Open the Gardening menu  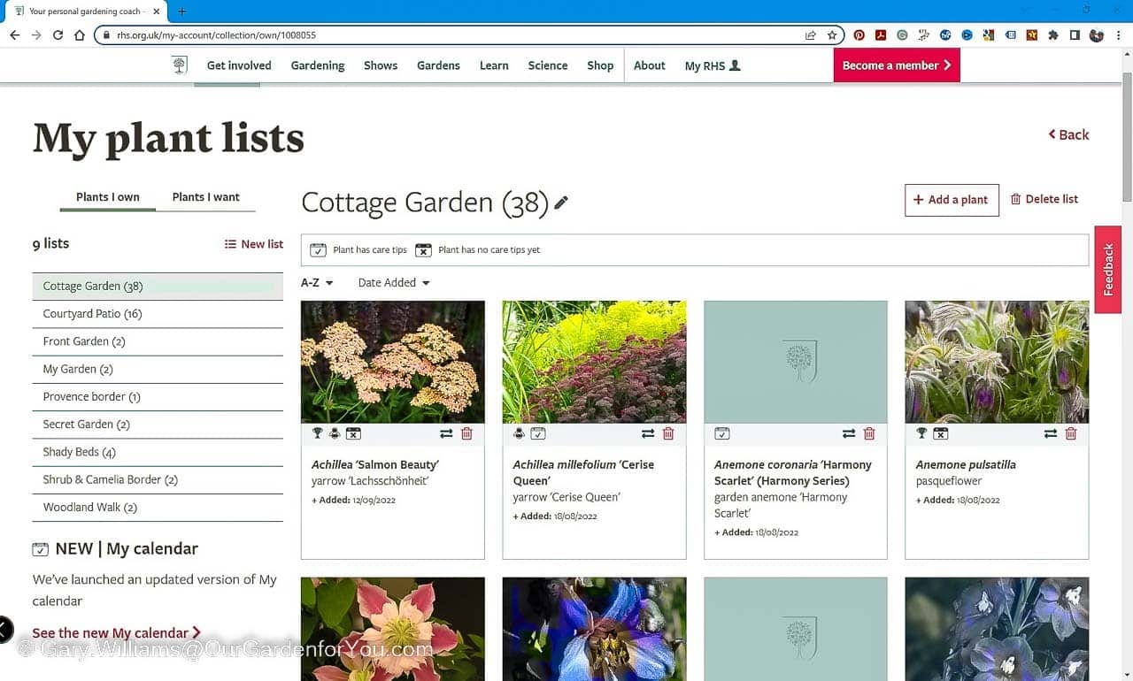[x=318, y=65]
